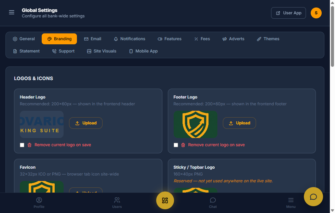Tick Footer Logo remove-on-save checkbox
Screen dimensions: 335x213
point(176,145)
